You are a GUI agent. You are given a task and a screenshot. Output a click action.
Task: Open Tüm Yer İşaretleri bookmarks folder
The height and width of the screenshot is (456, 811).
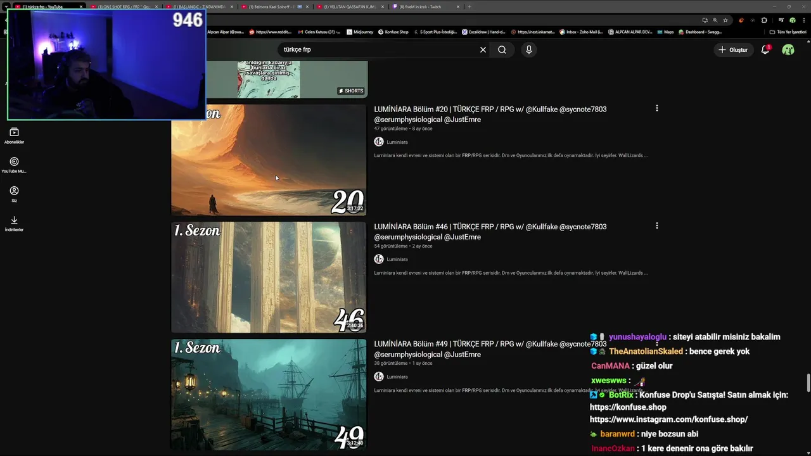(x=788, y=32)
